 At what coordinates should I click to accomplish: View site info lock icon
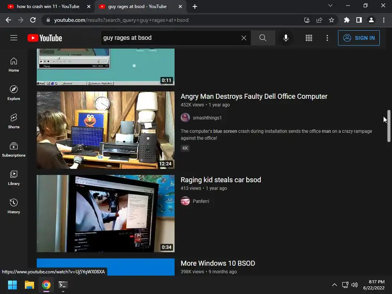[x=48, y=20]
